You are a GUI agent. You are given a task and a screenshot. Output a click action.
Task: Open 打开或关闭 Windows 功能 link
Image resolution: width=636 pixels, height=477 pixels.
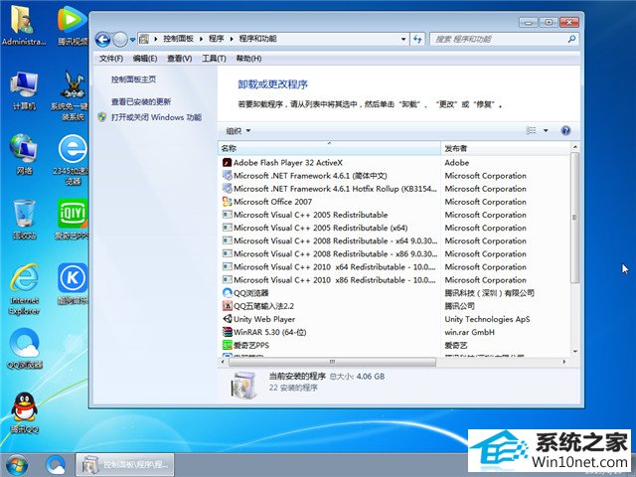156,117
